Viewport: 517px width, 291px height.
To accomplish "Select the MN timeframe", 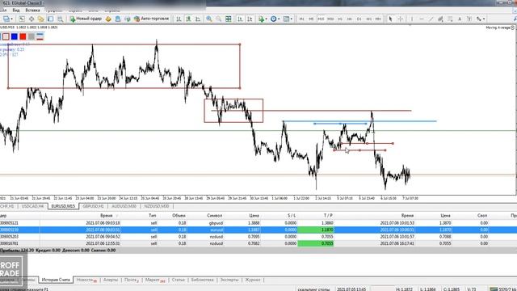I will pyautogui.click(x=378, y=19).
